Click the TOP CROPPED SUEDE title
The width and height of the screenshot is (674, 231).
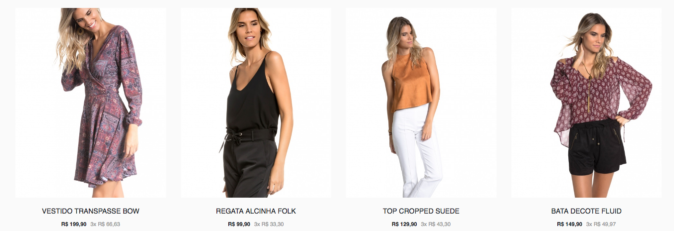tap(421, 211)
